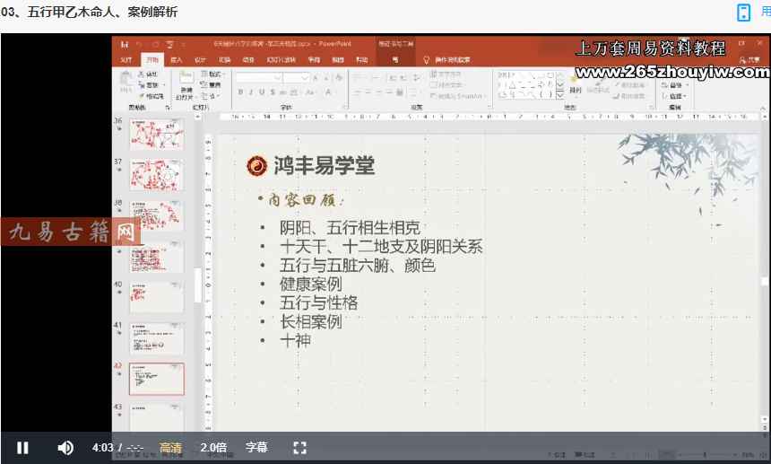Open the 高清 video quality selector
Screen dimensions: 771x464
pyautogui.click(x=170, y=447)
